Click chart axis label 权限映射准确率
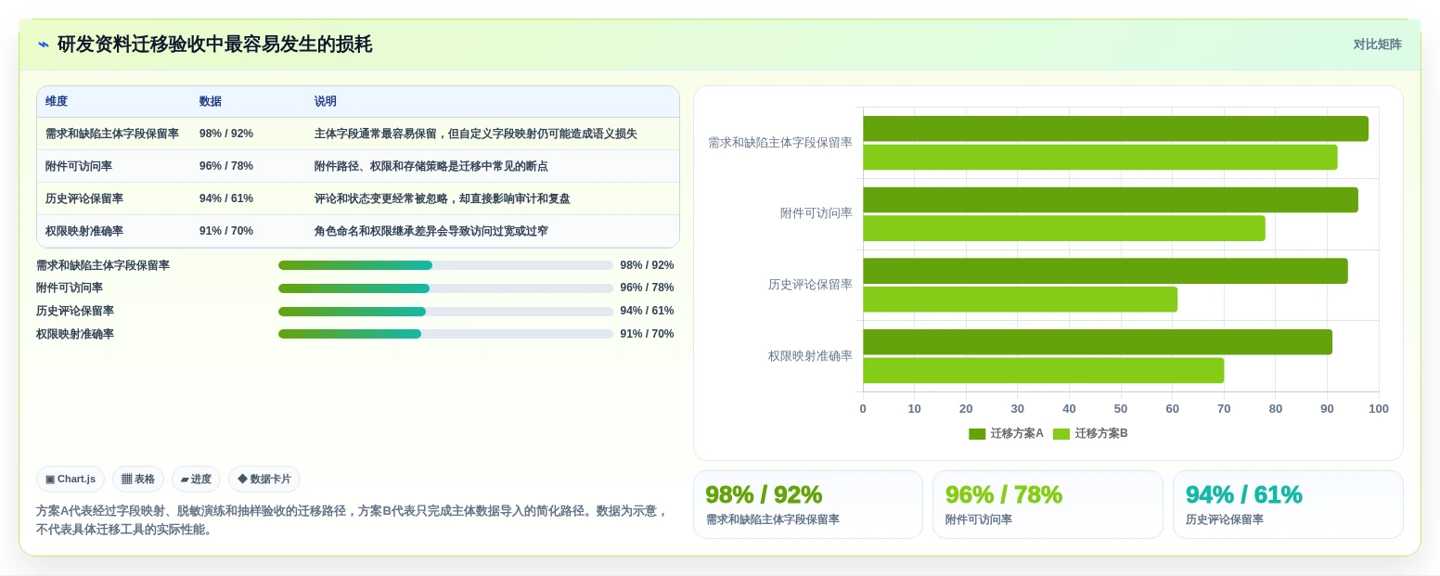Image resolution: width=1440 pixels, height=576 pixels. pos(810,356)
